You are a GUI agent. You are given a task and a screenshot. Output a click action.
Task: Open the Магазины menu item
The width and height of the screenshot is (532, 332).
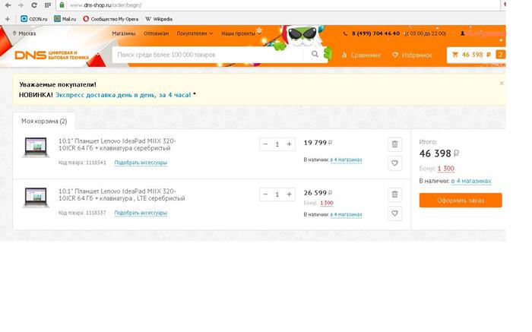pos(123,33)
